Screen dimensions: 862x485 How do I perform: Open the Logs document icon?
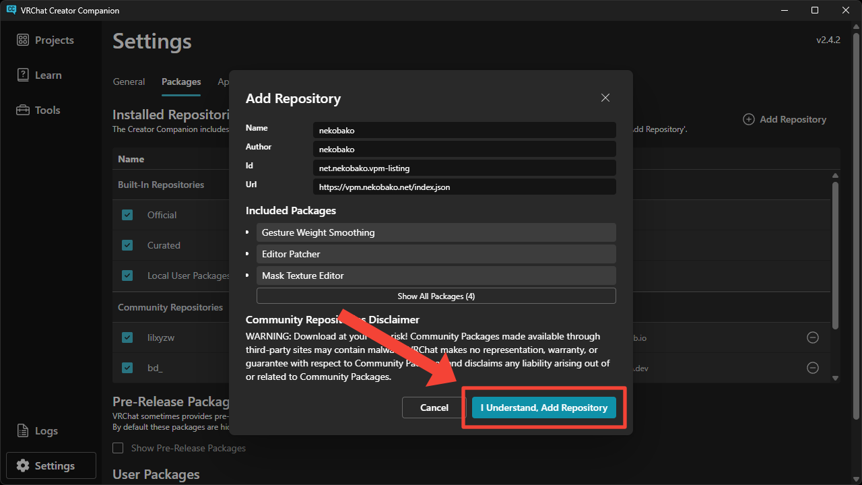(x=23, y=431)
